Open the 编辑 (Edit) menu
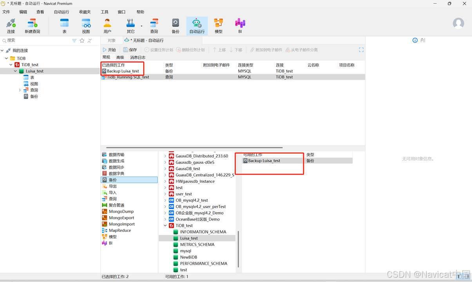 (24, 12)
